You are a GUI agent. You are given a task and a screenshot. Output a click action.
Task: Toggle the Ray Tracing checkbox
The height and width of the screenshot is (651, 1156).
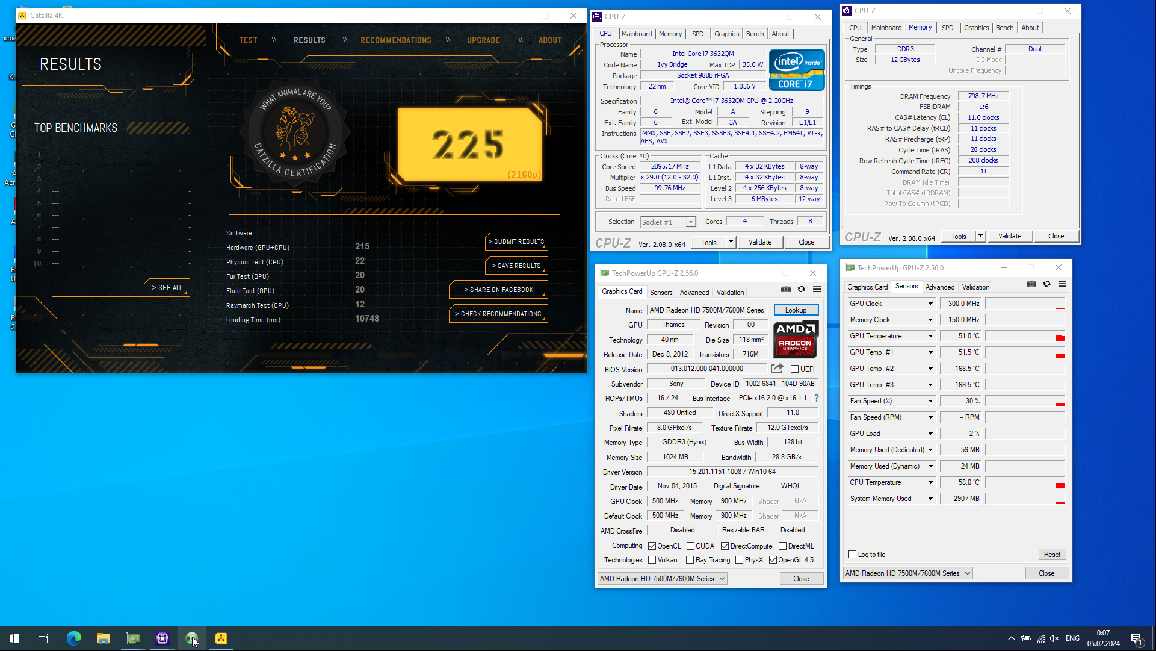690,560
